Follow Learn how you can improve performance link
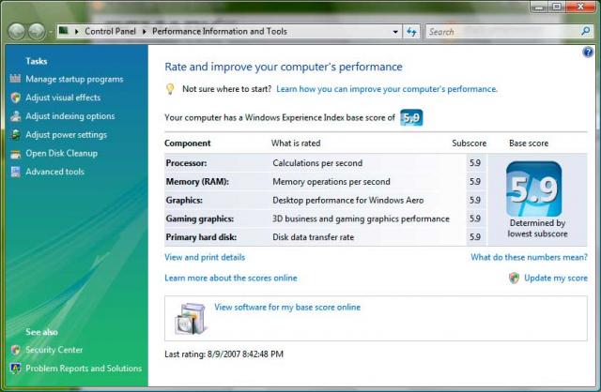Image resolution: width=601 pixels, height=392 pixels. pos(387,89)
